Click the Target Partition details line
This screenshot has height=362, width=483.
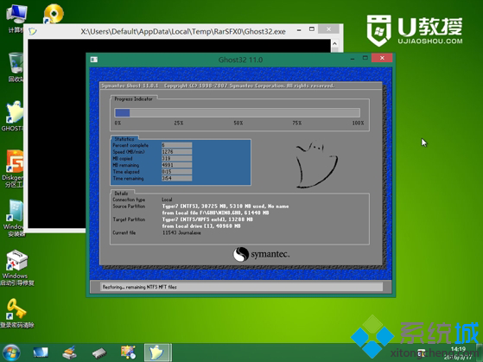[207, 219]
